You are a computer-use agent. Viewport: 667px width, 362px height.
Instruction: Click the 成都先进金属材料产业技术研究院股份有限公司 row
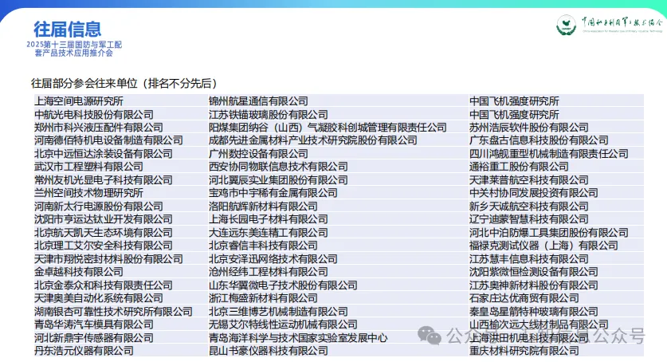click(313, 140)
